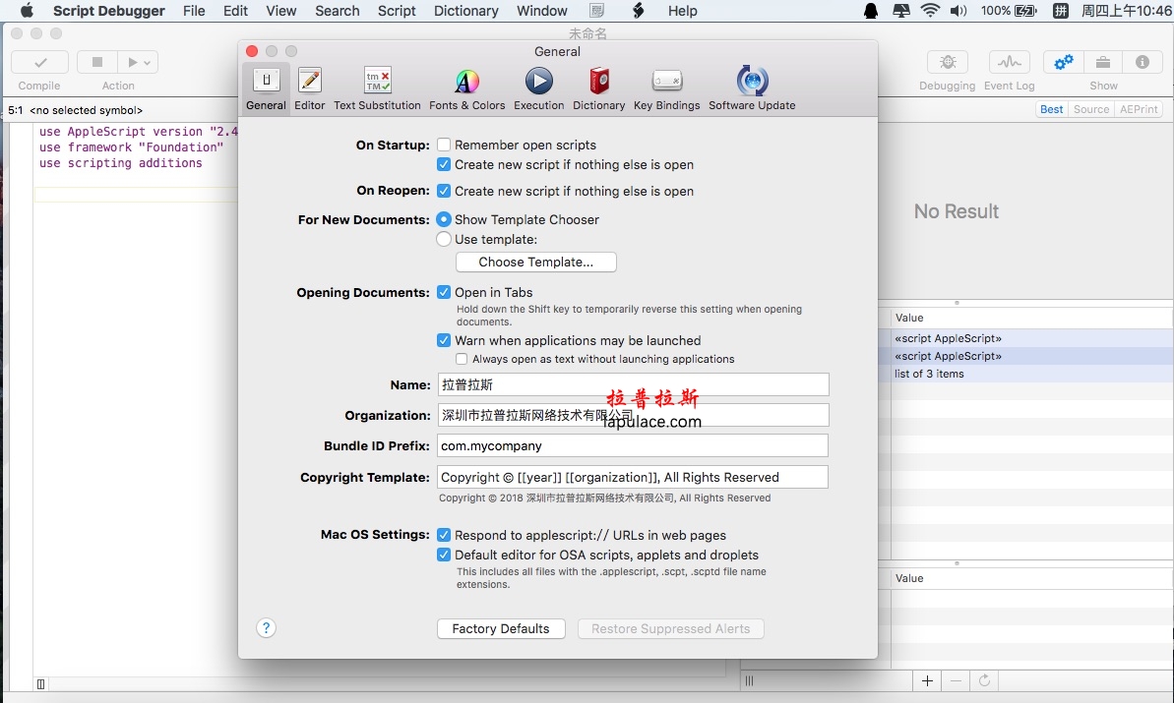Open Text Substitution preferences
This screenshot has width=1174, height=703.
click(x=377, y=89)
